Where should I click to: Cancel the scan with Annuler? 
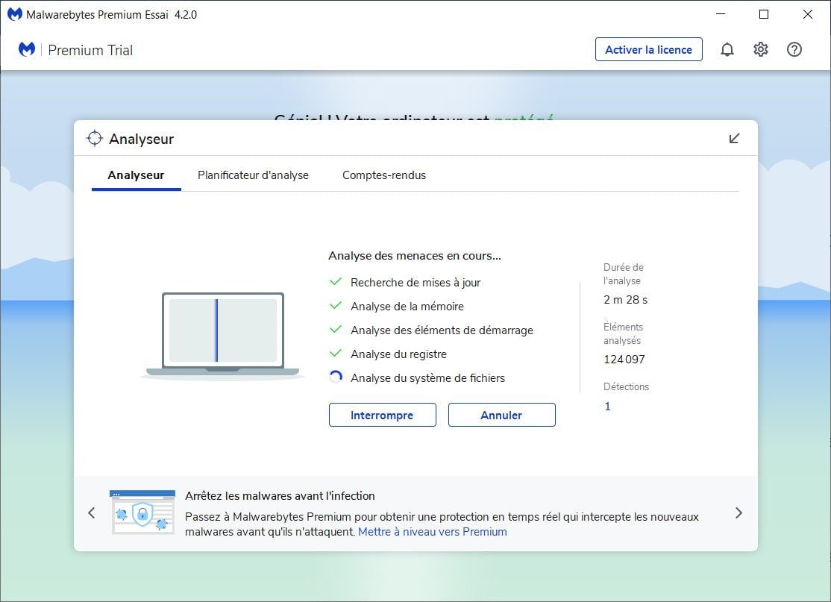click(501, 415)
